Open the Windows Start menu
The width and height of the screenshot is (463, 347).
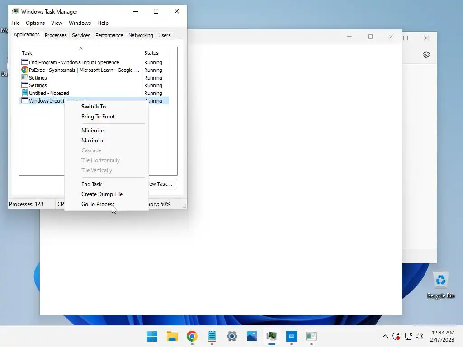click(x=152, y=336)
